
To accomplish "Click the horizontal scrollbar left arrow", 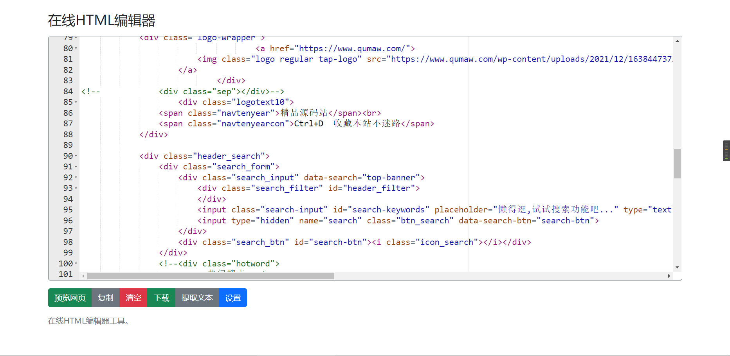I will [x=83, y=276].
